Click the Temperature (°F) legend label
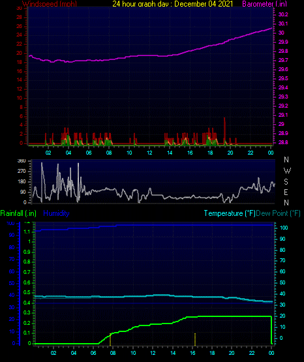 [230, 213]
